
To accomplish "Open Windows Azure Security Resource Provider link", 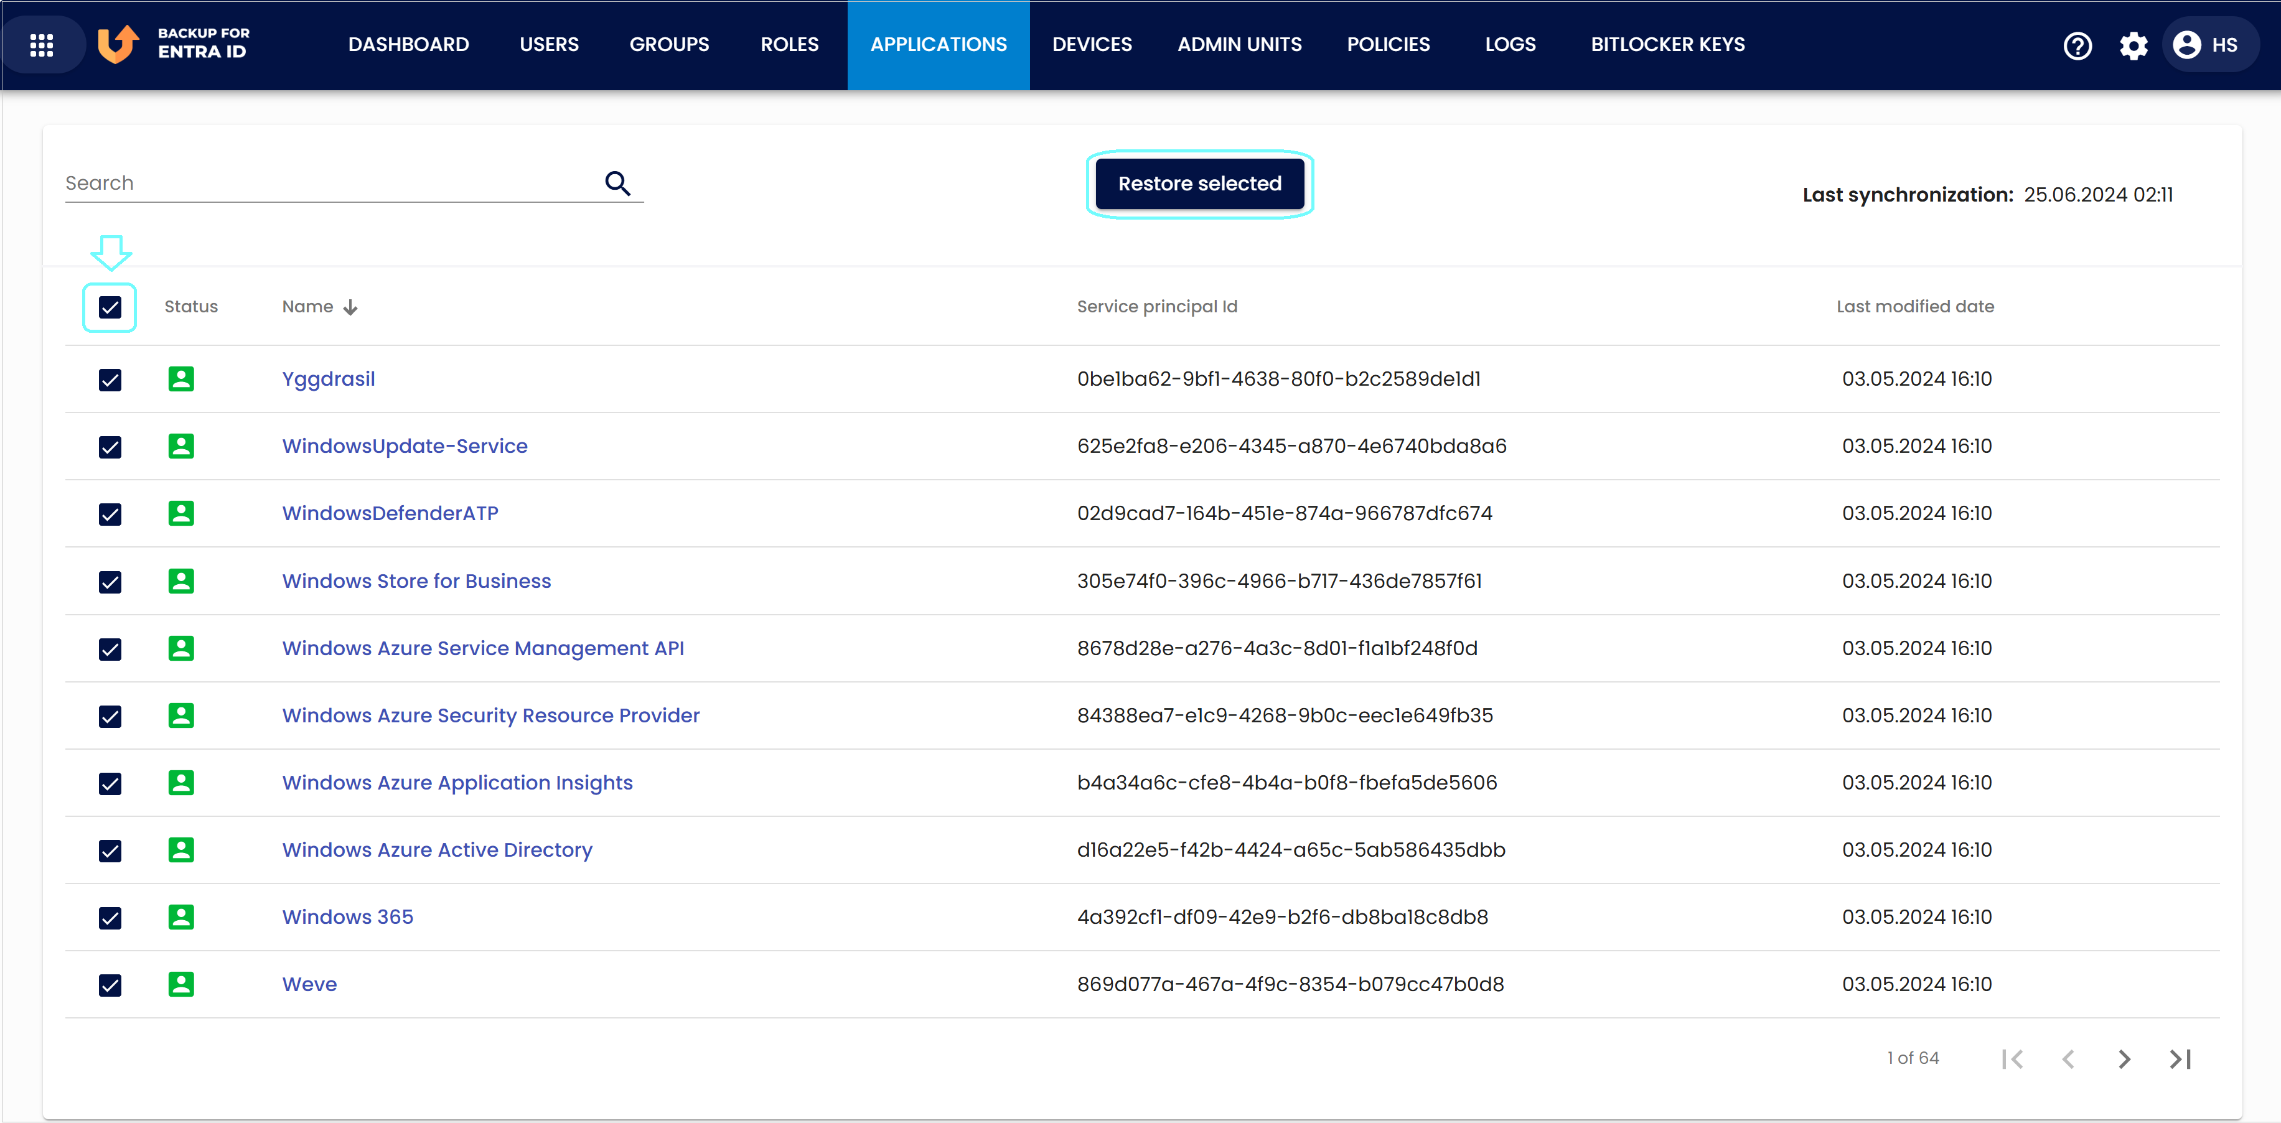I will tap(490, 715).
